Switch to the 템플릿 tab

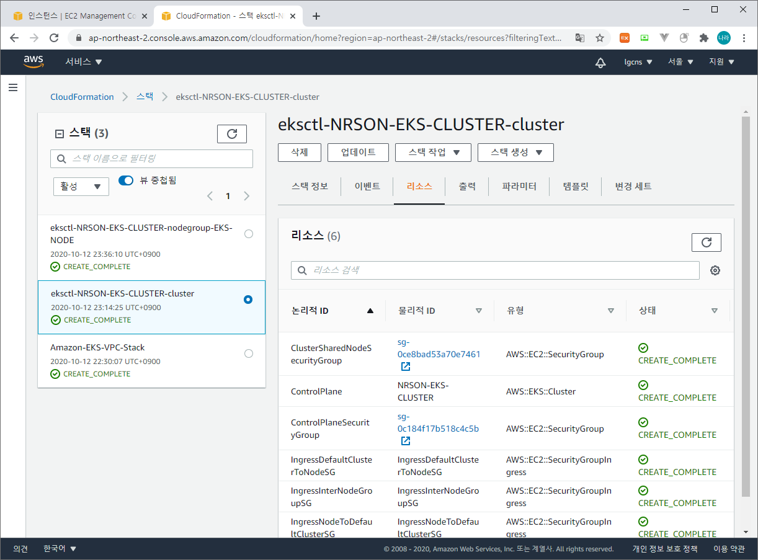click(x=575, y=186)
